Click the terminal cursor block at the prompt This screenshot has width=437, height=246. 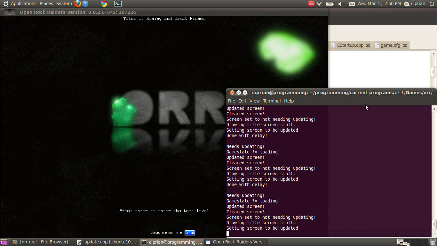pyautogui.click(x=228, y=234)
